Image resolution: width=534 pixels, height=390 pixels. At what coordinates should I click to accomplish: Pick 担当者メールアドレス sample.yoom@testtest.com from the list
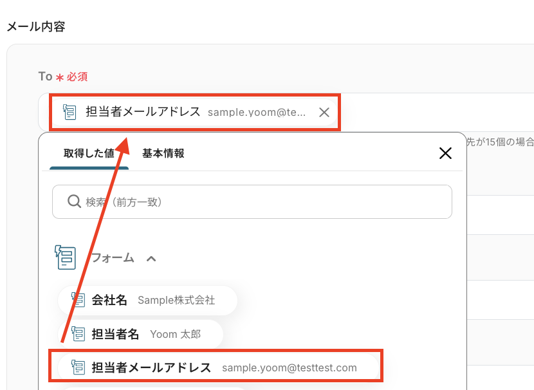coord(216,367)
